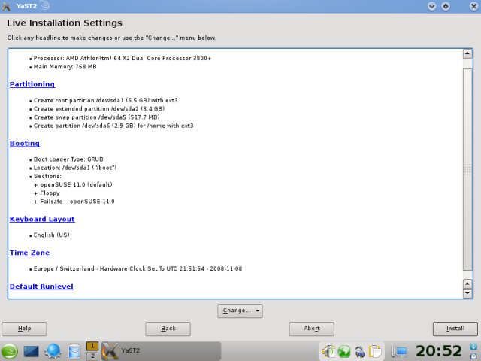
Task: Click the taskbar clock showing 20:52
Action: [439, 351]
